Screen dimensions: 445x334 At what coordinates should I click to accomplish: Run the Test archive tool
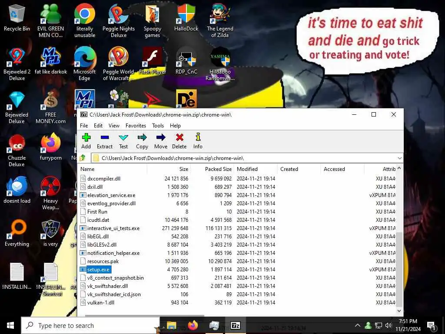[x=123, y=141]
